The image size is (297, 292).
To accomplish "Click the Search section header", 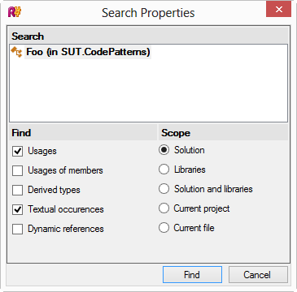I will tap(28, 36).
